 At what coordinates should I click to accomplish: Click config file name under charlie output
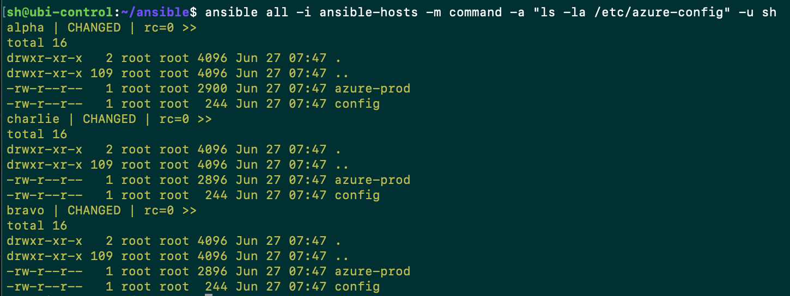357,195
